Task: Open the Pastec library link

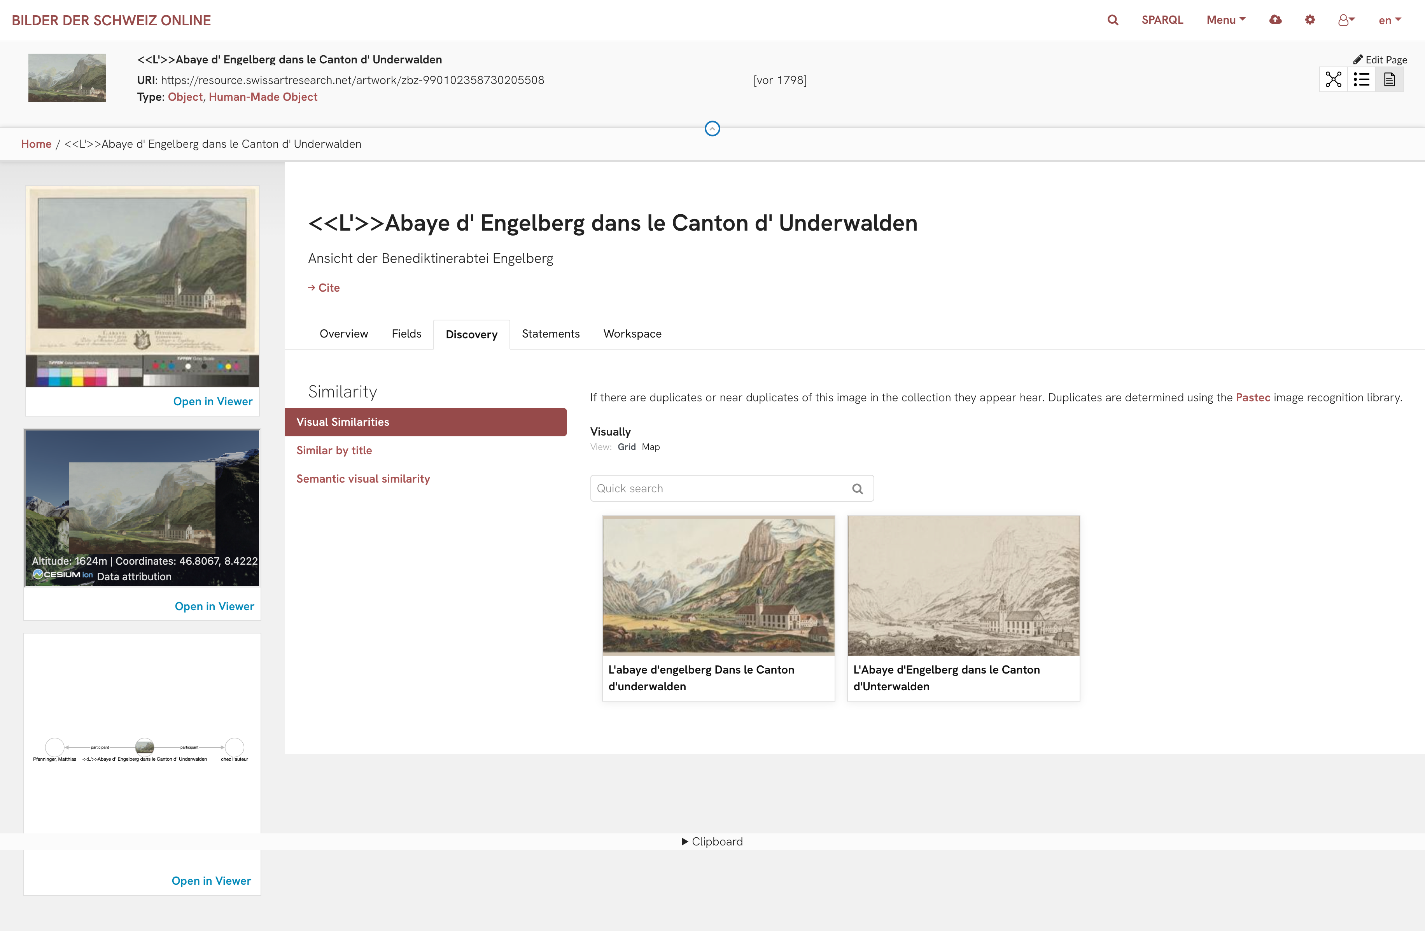Action: [1253, 397]
